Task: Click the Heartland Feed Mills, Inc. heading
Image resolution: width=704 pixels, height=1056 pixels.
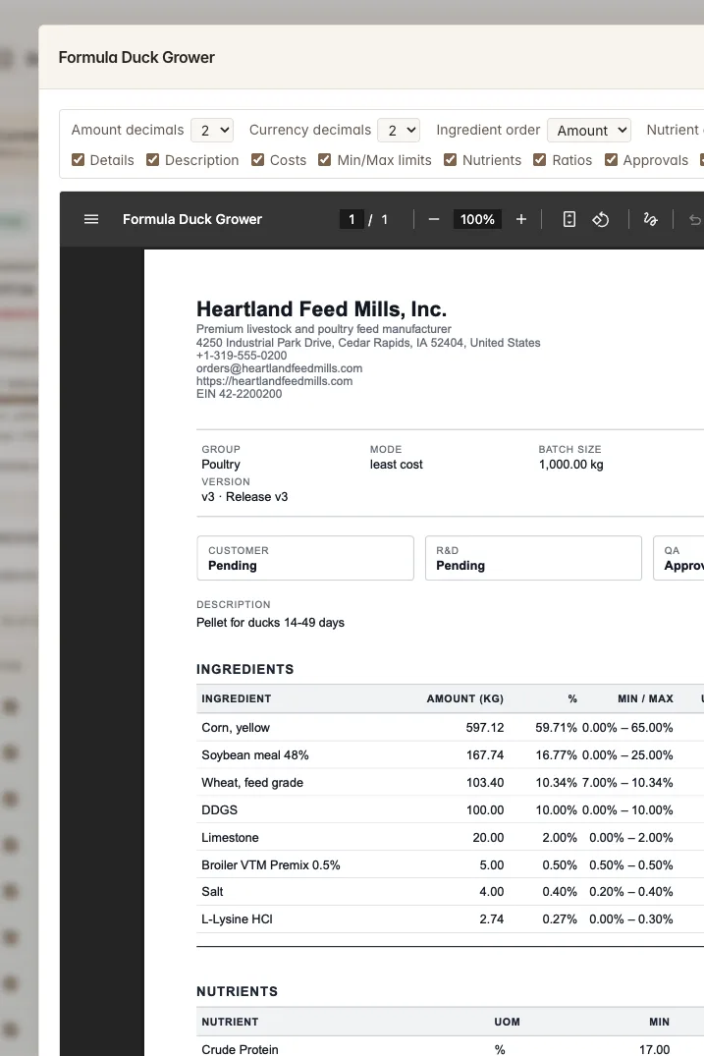Action: point(322,309)
